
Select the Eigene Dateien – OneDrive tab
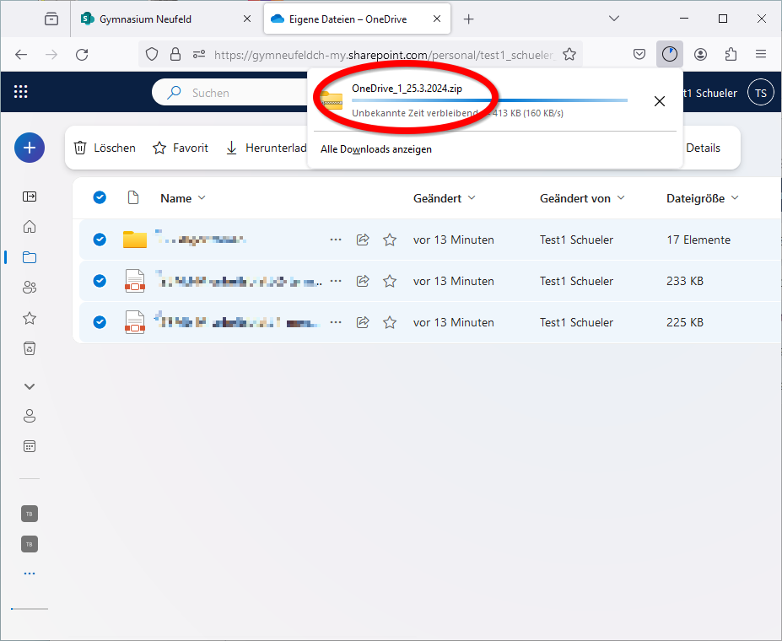click(x=357, y=19)
